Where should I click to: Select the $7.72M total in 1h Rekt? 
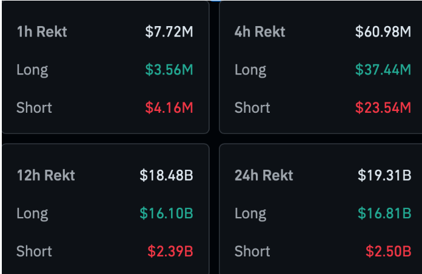169,32
